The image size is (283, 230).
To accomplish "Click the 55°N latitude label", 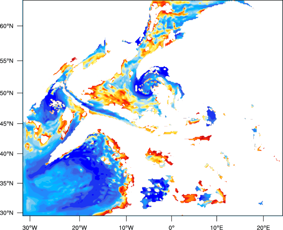I will pyautogui.click(x=7, y=61).
